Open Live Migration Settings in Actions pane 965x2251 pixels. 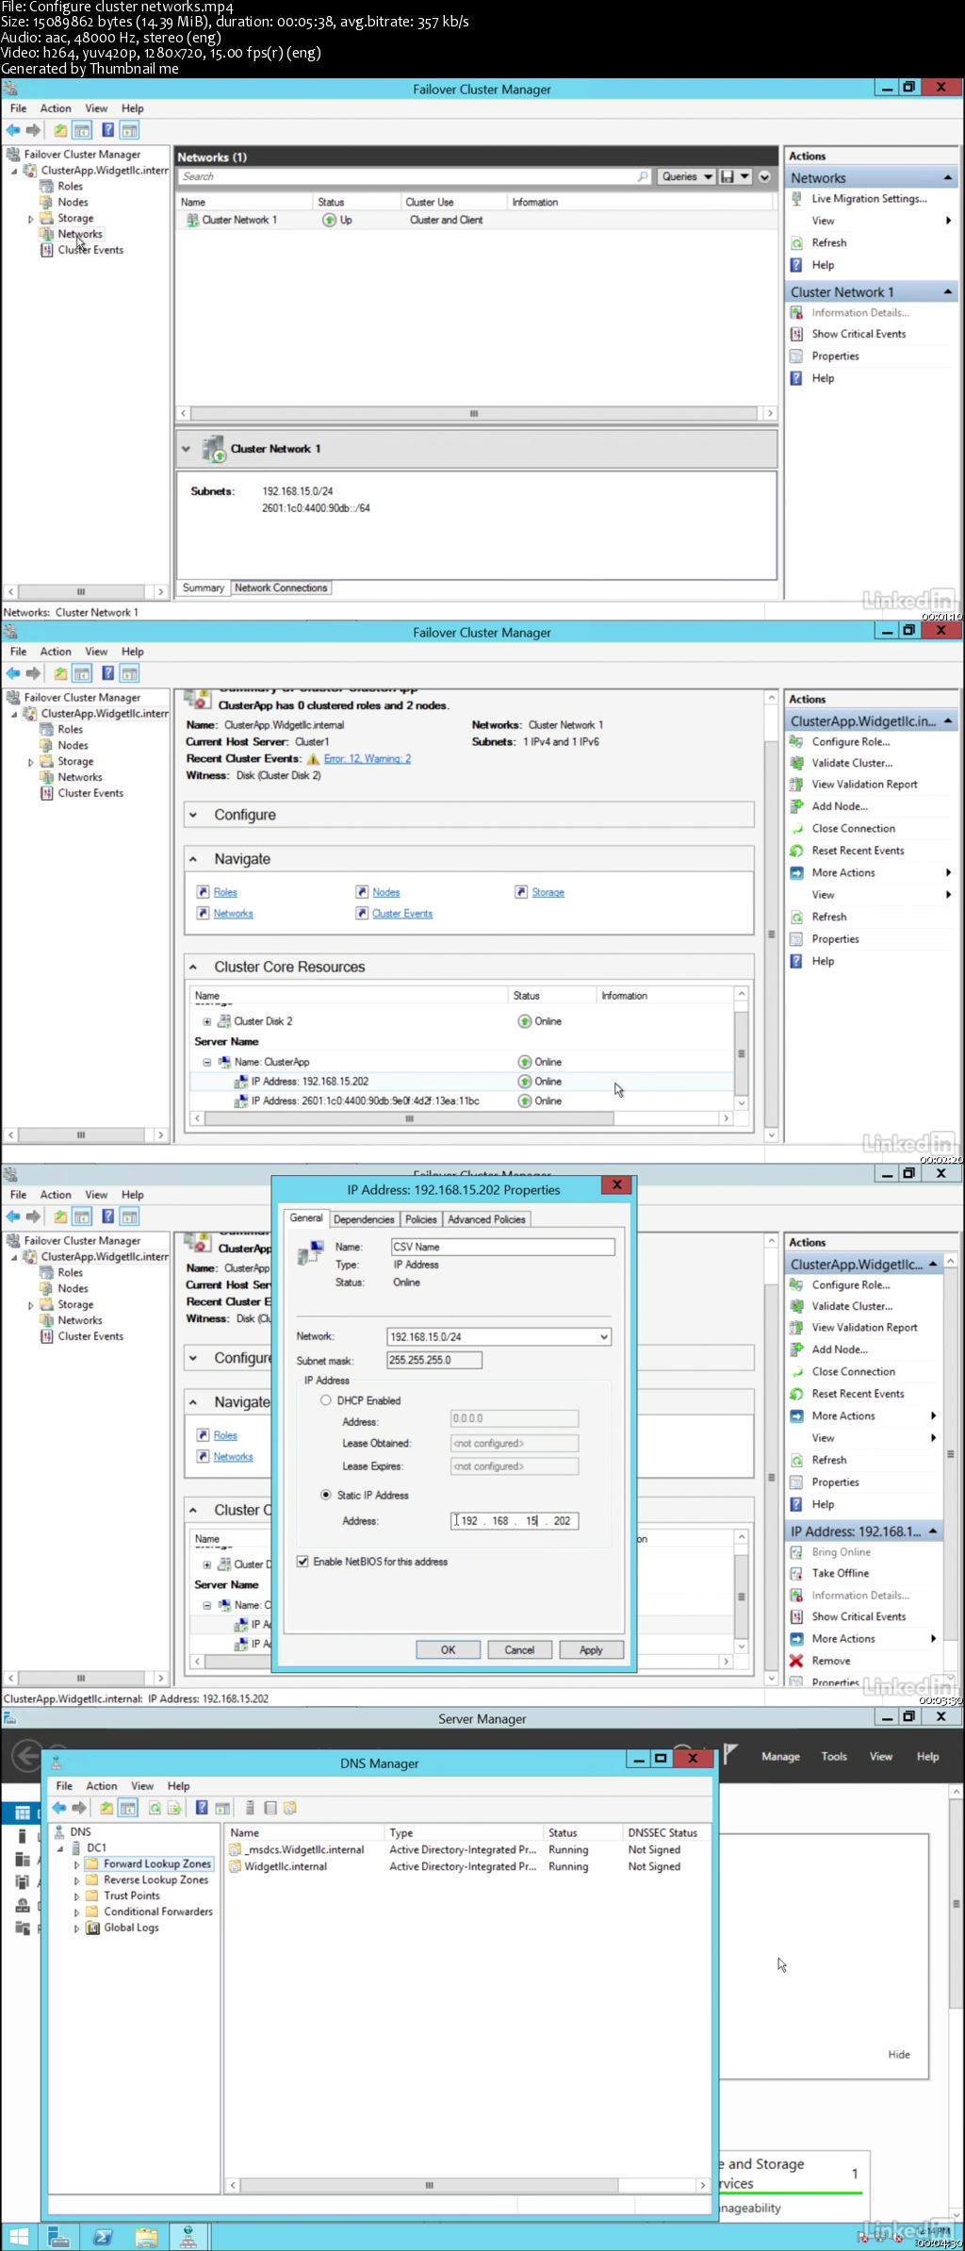point(868,199)
